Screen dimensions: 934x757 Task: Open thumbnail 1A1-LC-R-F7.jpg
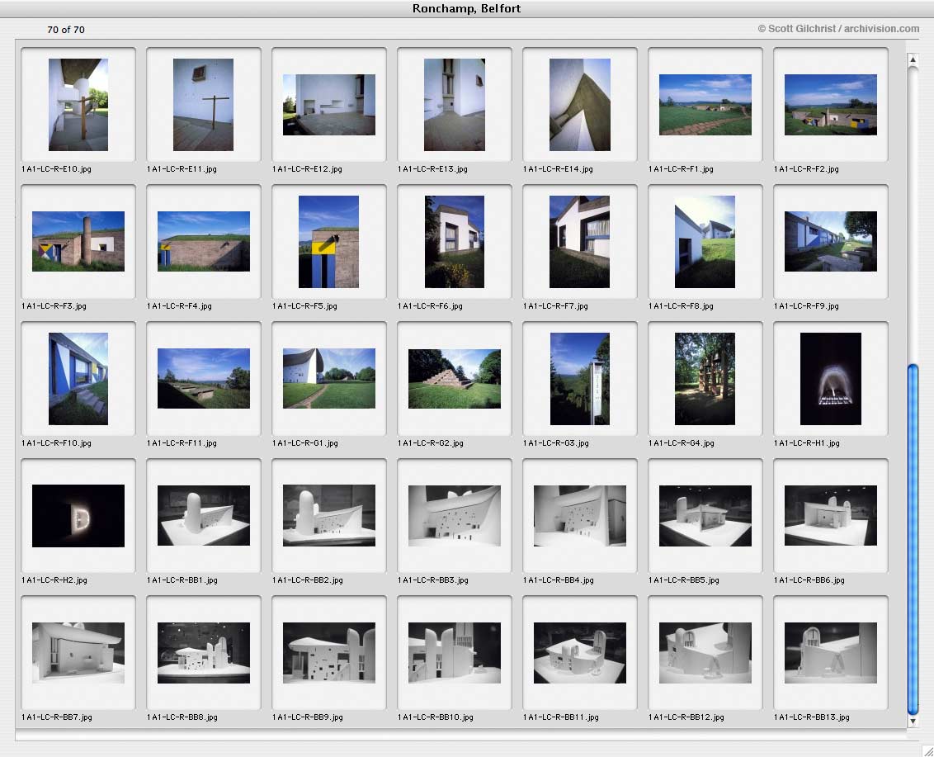[x=579, y=241]
